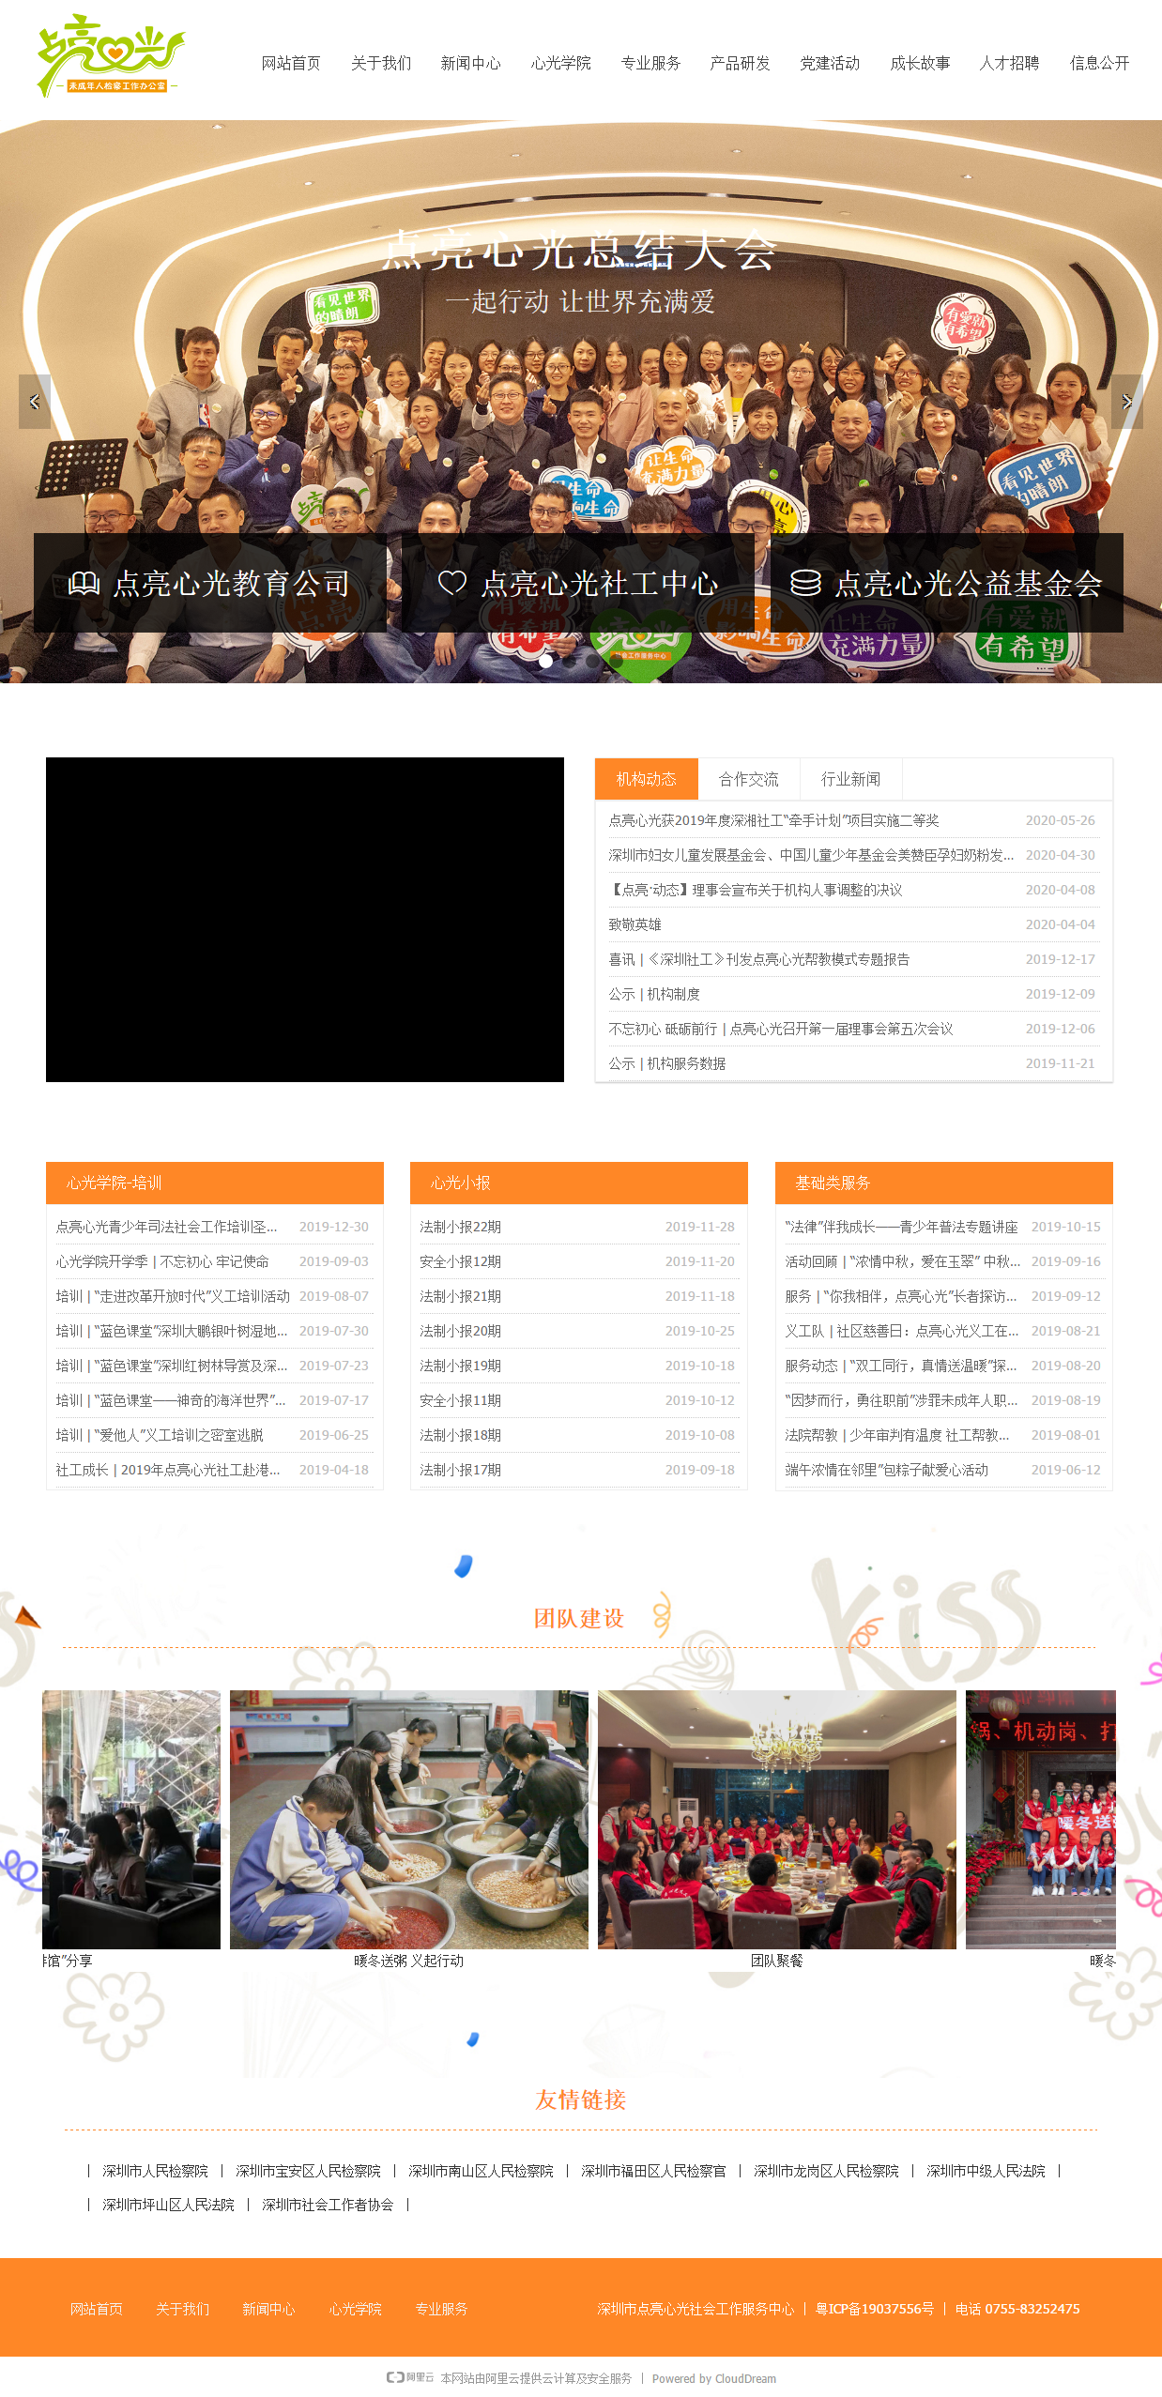Open the 暖冬送粥 义起行动 photo

tap(408, 1819)
